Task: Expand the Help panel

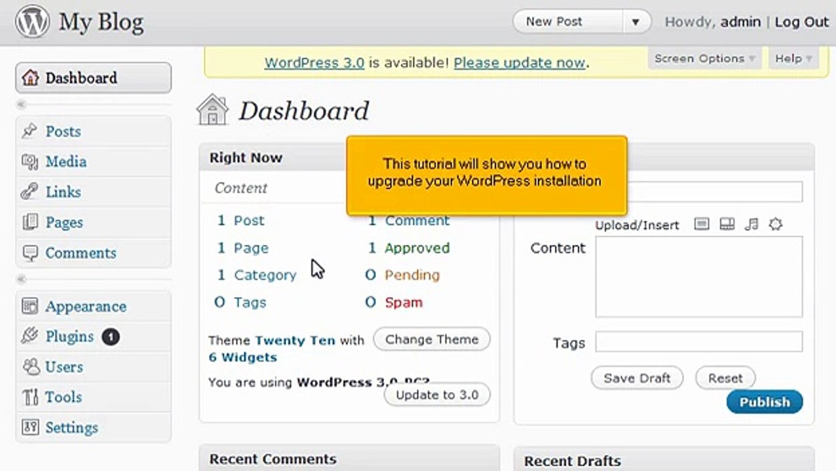Action: coord(793,58)
